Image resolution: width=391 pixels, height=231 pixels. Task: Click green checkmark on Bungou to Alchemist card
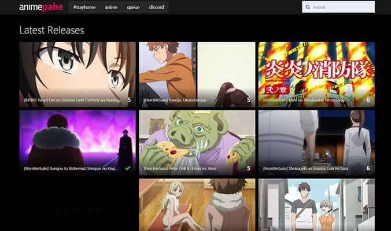click(x=128, y=168)
